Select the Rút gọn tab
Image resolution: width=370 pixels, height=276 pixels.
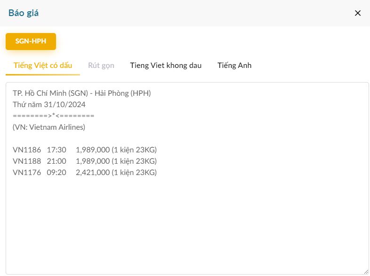(x=101, y=65)
